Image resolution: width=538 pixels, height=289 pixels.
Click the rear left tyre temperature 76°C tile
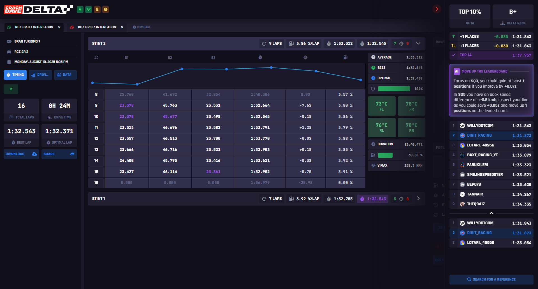pyautogui.click(x=382, y=127)
